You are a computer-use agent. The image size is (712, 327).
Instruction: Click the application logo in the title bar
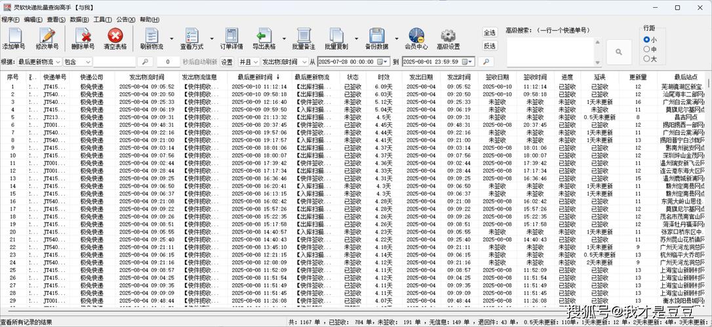7,7
